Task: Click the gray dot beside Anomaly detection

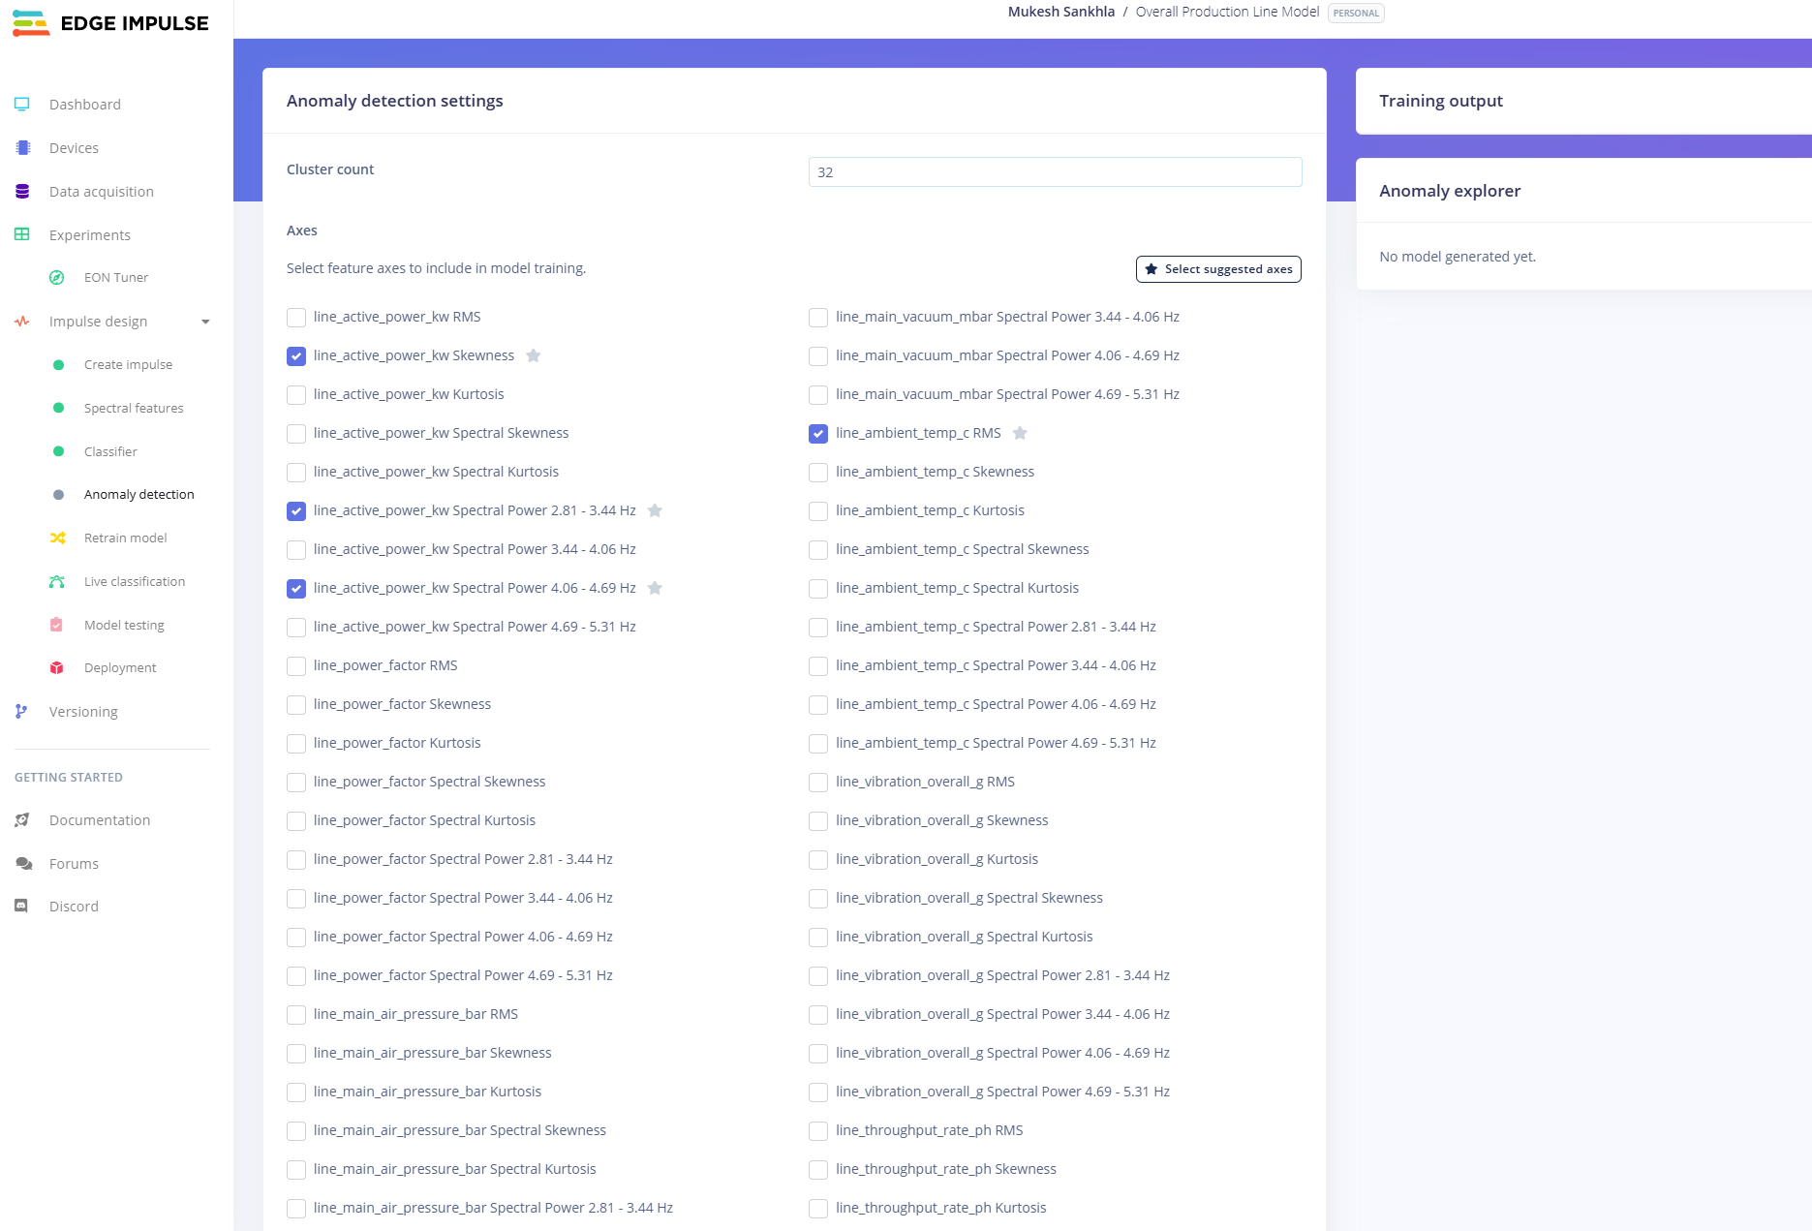Action: (58, 494)
